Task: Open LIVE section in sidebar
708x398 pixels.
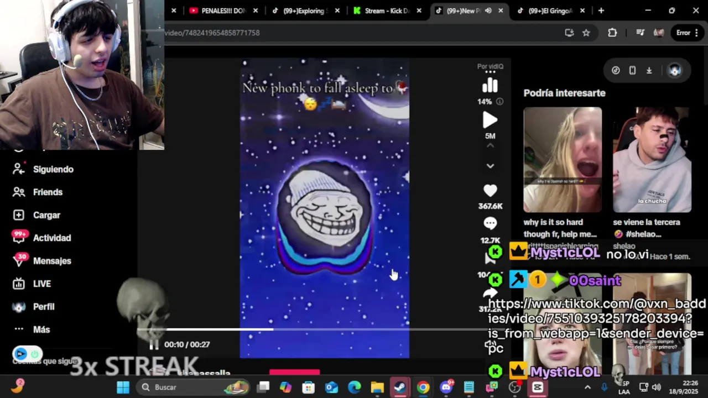Action: tap(32, 284)
